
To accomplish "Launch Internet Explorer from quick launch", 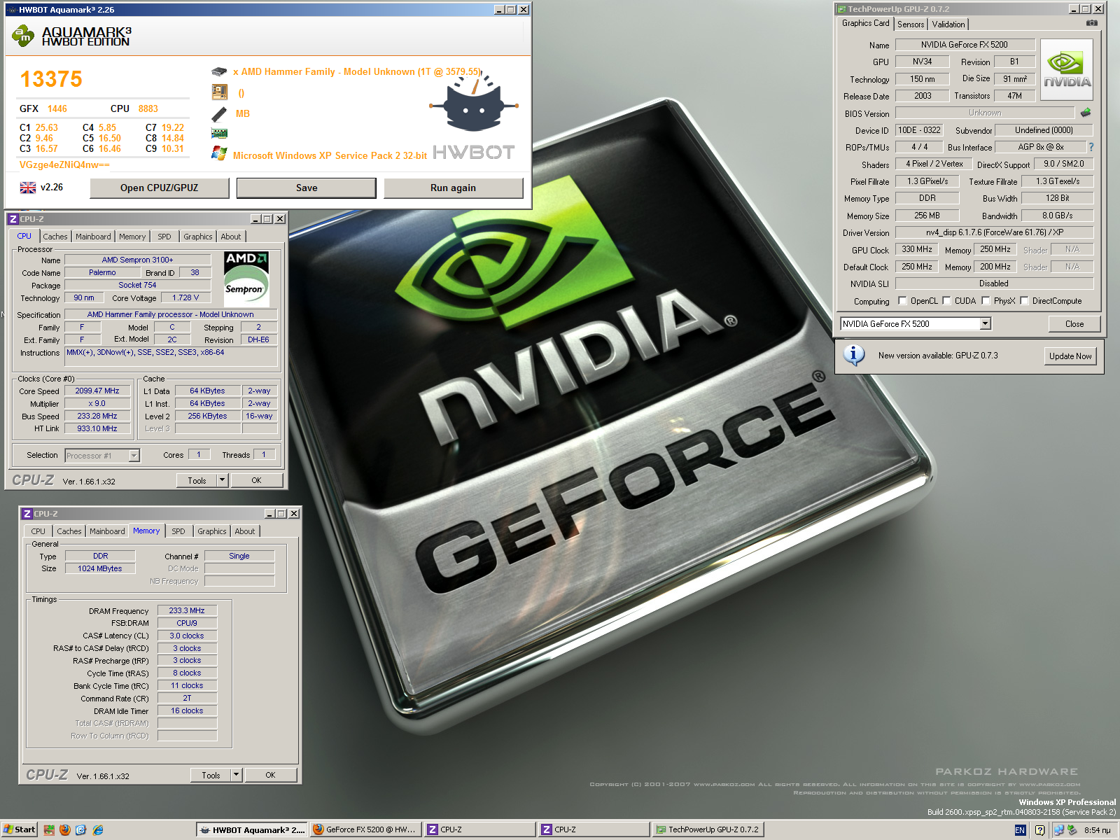I will (98, 829).
